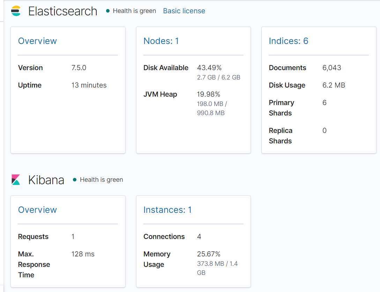380x292 pixels.
Task: Click the Documents count 6,043
Action: pyautogui.click(x=331, y=68)
